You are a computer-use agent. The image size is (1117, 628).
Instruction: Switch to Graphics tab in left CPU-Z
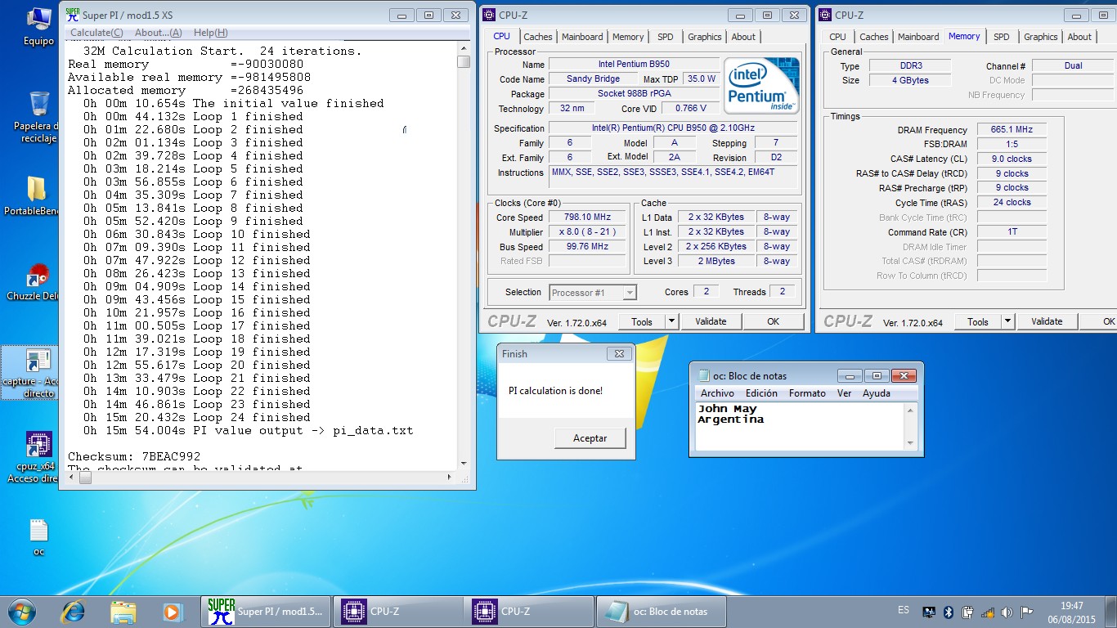[704, 37]
